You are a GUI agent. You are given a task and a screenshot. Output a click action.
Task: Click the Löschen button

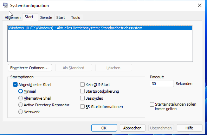coord(114,68)
